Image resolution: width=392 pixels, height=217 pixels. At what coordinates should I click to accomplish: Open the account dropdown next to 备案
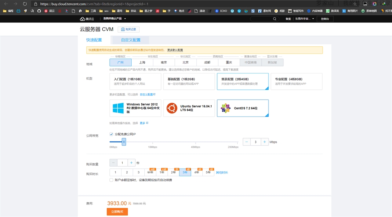click(x=304, y=18)
